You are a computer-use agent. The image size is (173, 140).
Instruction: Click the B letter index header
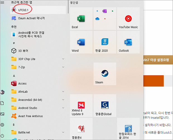[14, 125]
